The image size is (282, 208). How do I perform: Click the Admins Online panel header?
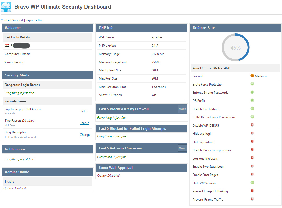coord(48,172)
